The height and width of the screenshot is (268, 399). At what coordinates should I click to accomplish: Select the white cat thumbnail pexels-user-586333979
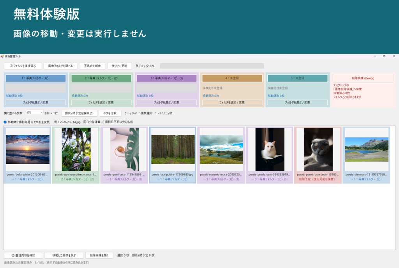(x=270, y=149)
